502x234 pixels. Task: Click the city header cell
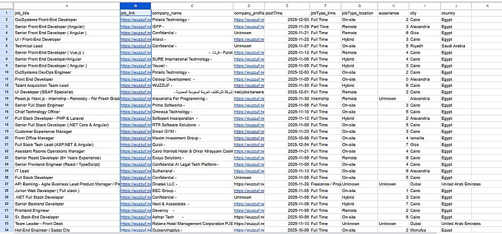[x=425, y=13]
